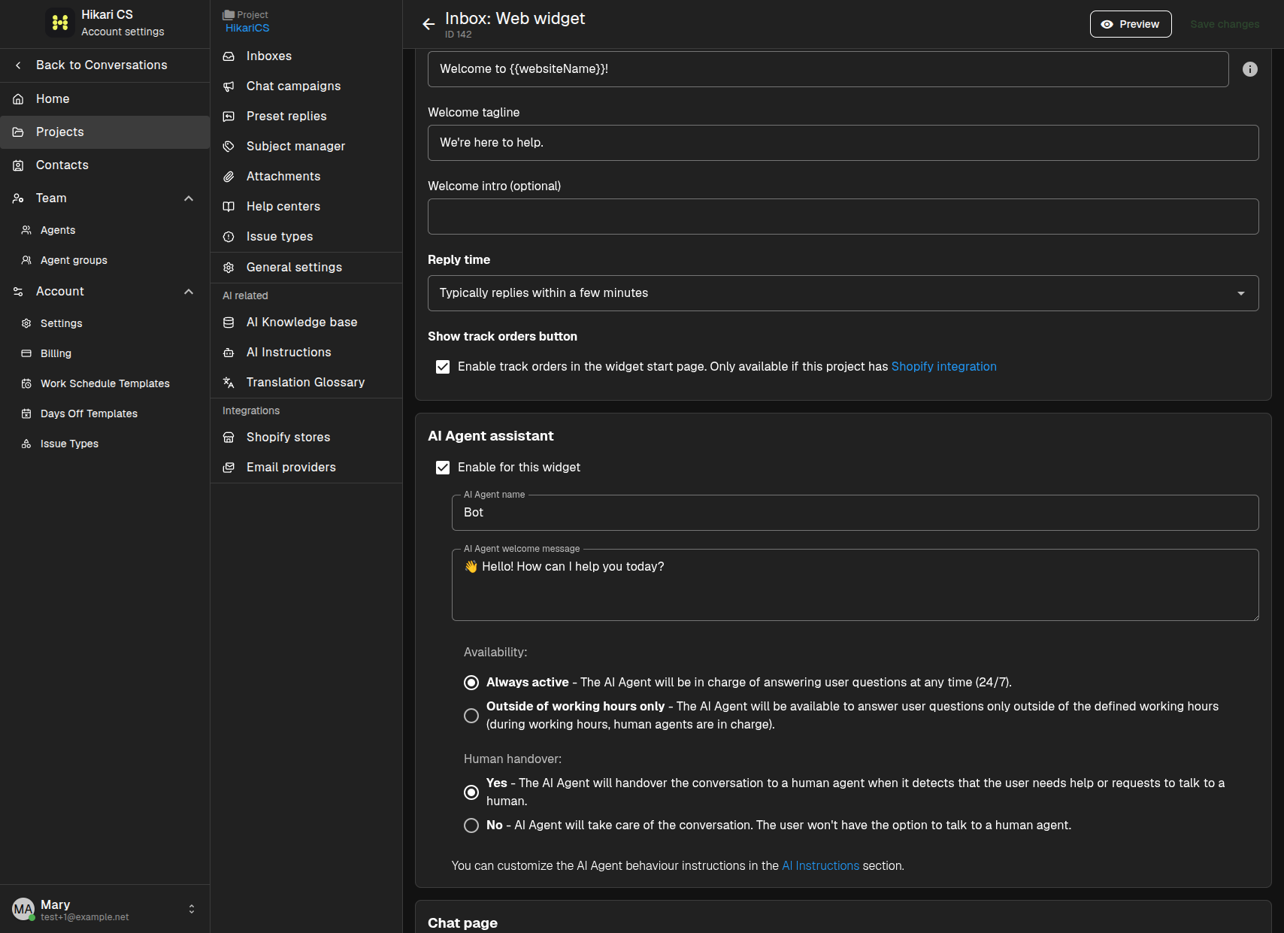Click the Days Off Templates icon
This screenshot has width=1284, height=933.
coord(26,413)
